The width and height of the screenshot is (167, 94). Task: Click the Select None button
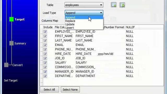(70, 90)
